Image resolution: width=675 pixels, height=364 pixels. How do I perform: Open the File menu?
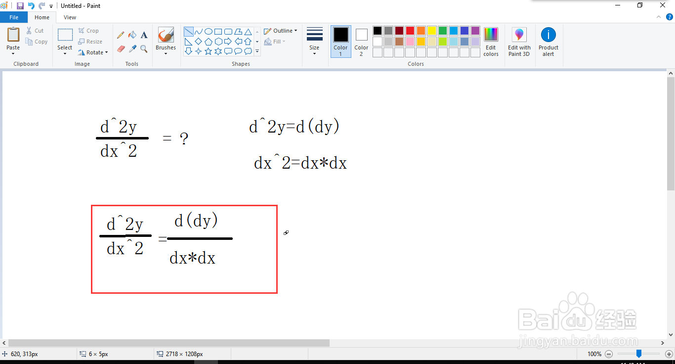pos(14,16)
